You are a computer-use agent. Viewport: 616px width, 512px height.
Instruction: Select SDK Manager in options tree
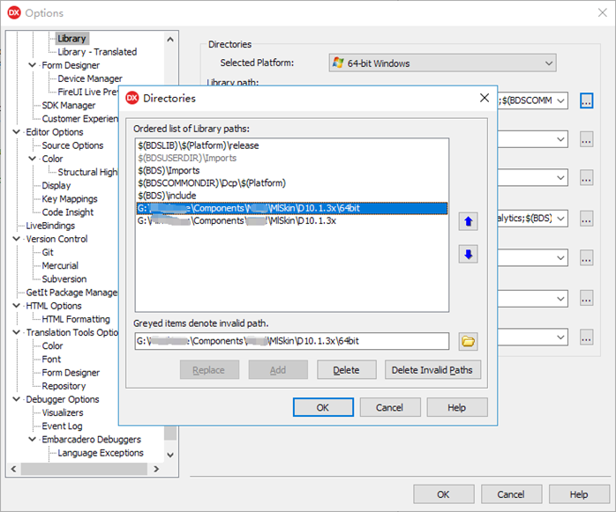pyautogui.click(x=69, y=106)
